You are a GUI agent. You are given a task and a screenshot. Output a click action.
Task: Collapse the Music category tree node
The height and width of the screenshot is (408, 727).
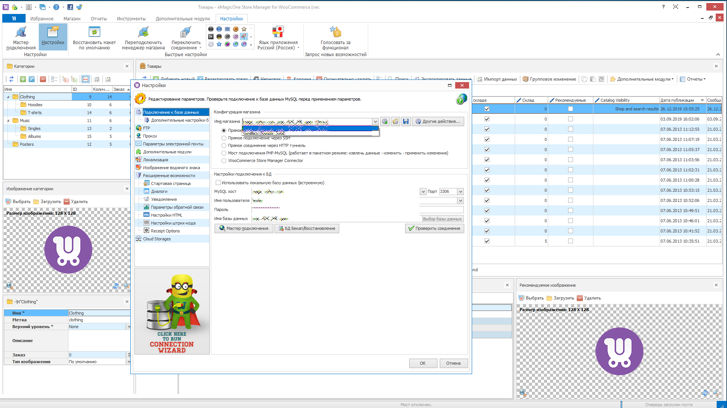tap(8, 121)
